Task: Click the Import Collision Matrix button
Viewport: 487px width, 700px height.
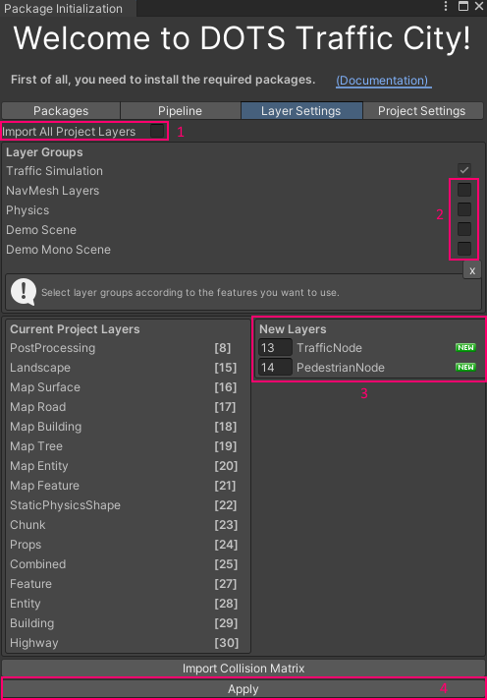Action: (x=243, y=669)
